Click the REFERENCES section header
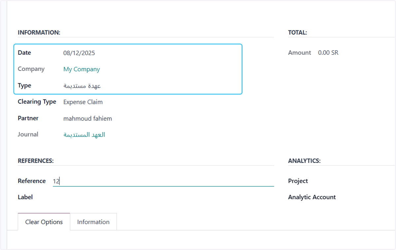The image size is (396, 250). pyautogui.click(x=36, y=161)
